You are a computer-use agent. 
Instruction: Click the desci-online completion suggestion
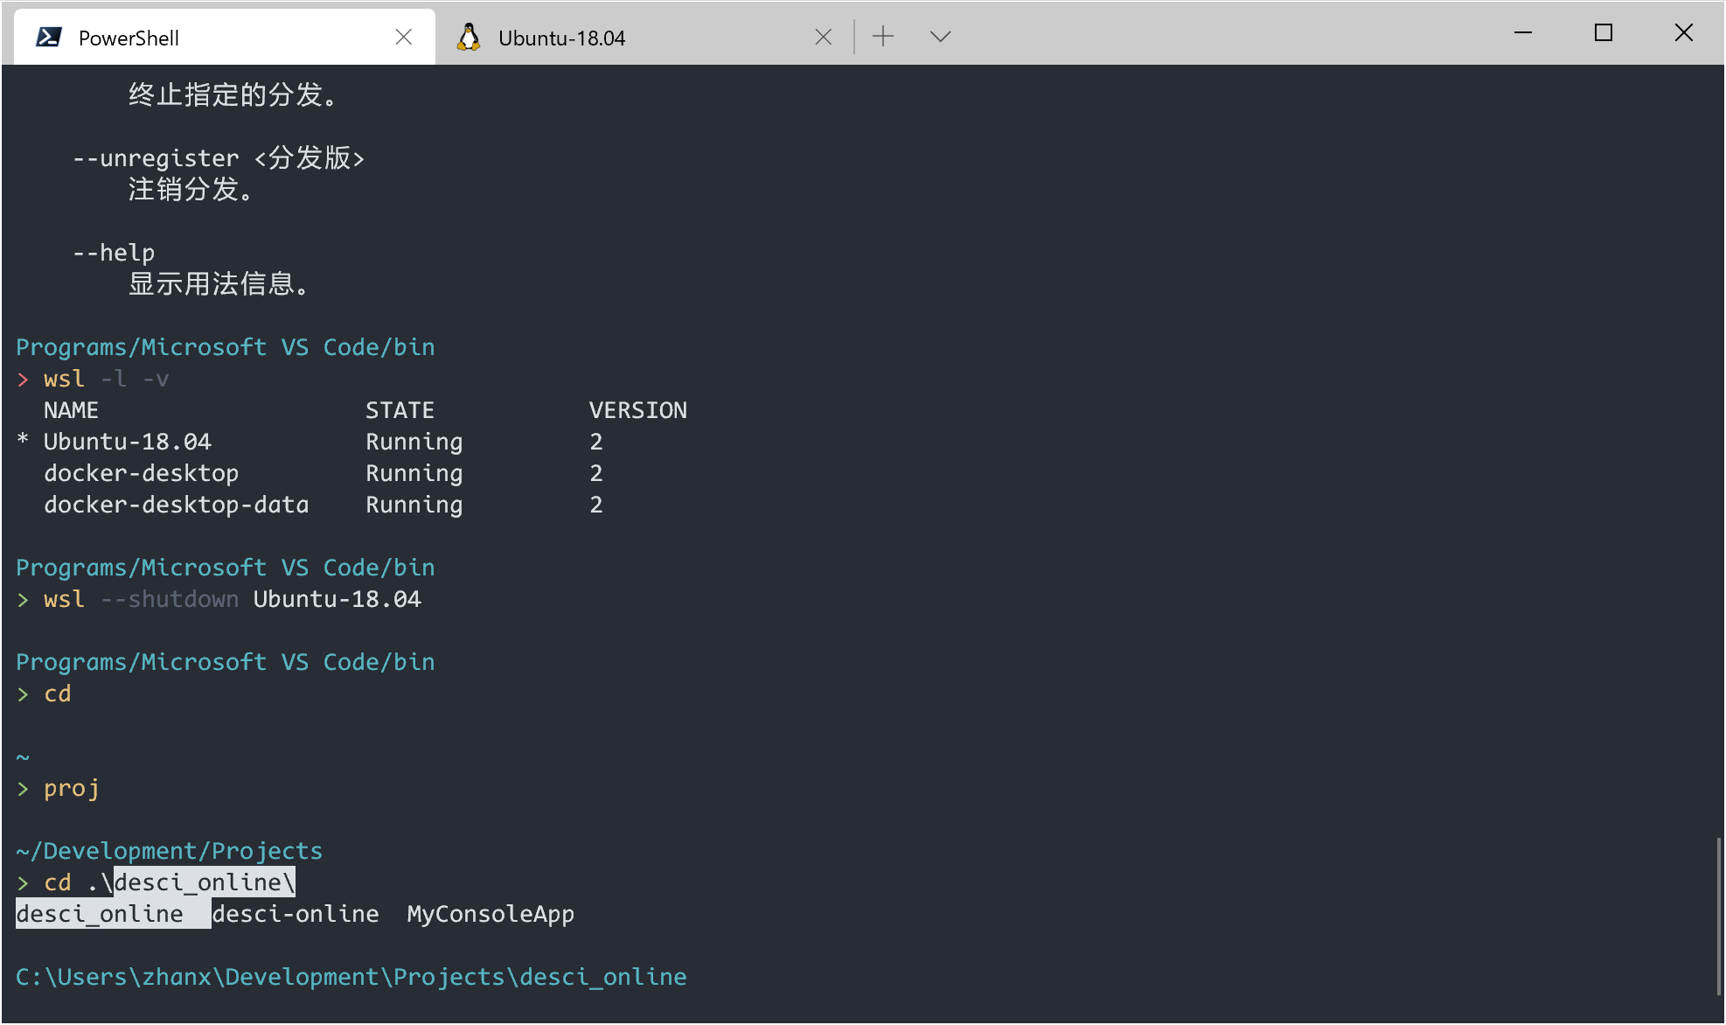click(x=296, y=914)
